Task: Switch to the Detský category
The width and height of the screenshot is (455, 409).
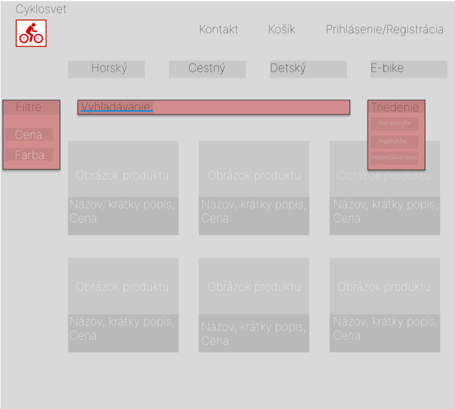Action: tap(308, 69)
